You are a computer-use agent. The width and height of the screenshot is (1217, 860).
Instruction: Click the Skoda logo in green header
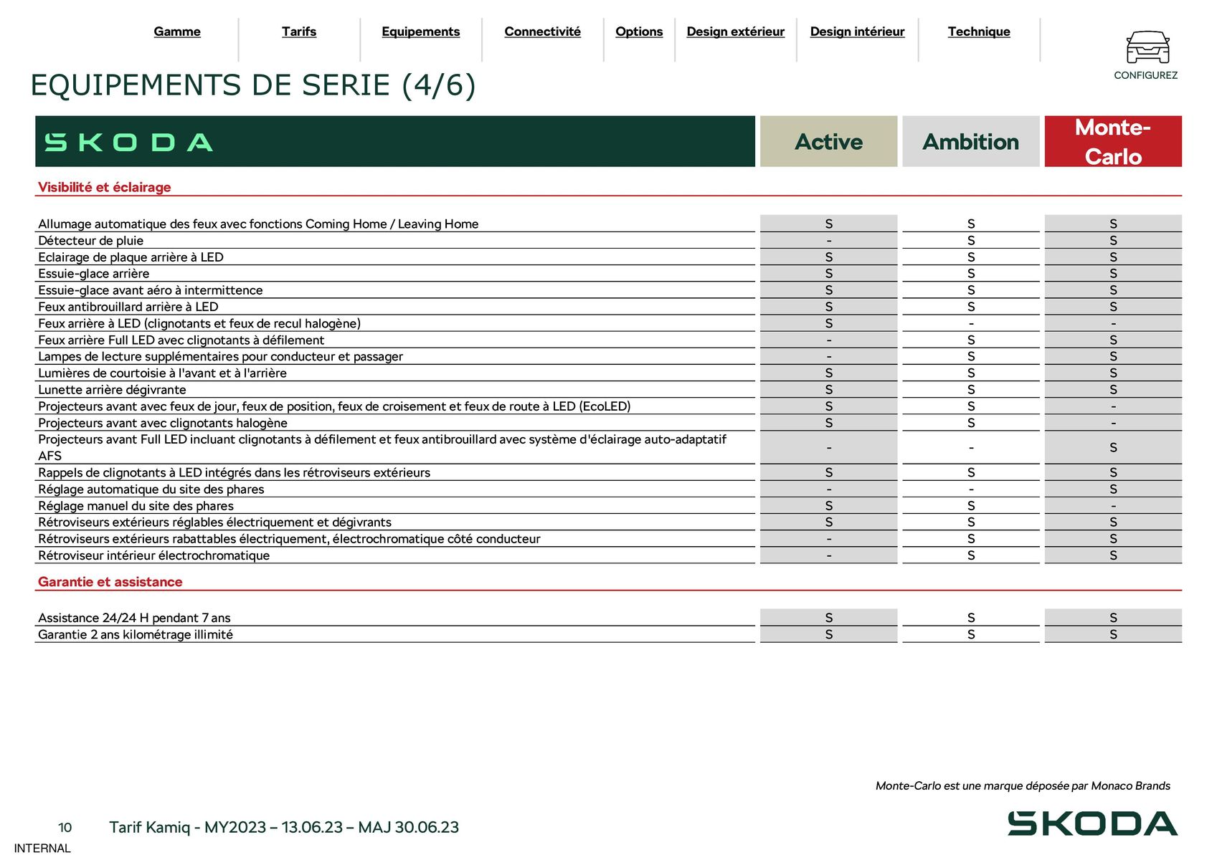pos(129,142)
